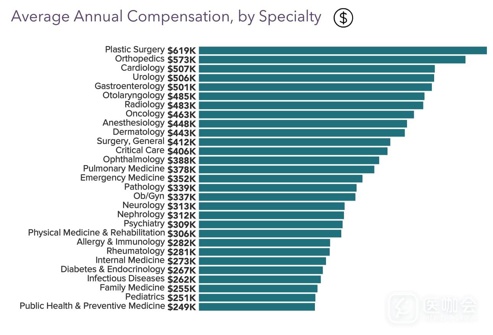Select the Cardiology label
Image resolution: width=493 pixels, height=335 pixels.
click(143, 68)
